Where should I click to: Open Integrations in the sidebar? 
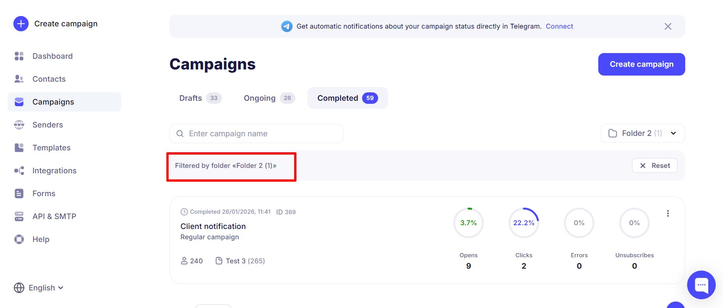click(54, 171)
